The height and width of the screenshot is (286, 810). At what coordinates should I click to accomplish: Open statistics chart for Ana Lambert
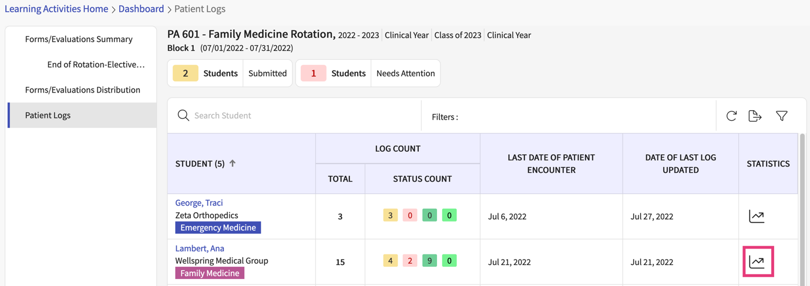757,261
